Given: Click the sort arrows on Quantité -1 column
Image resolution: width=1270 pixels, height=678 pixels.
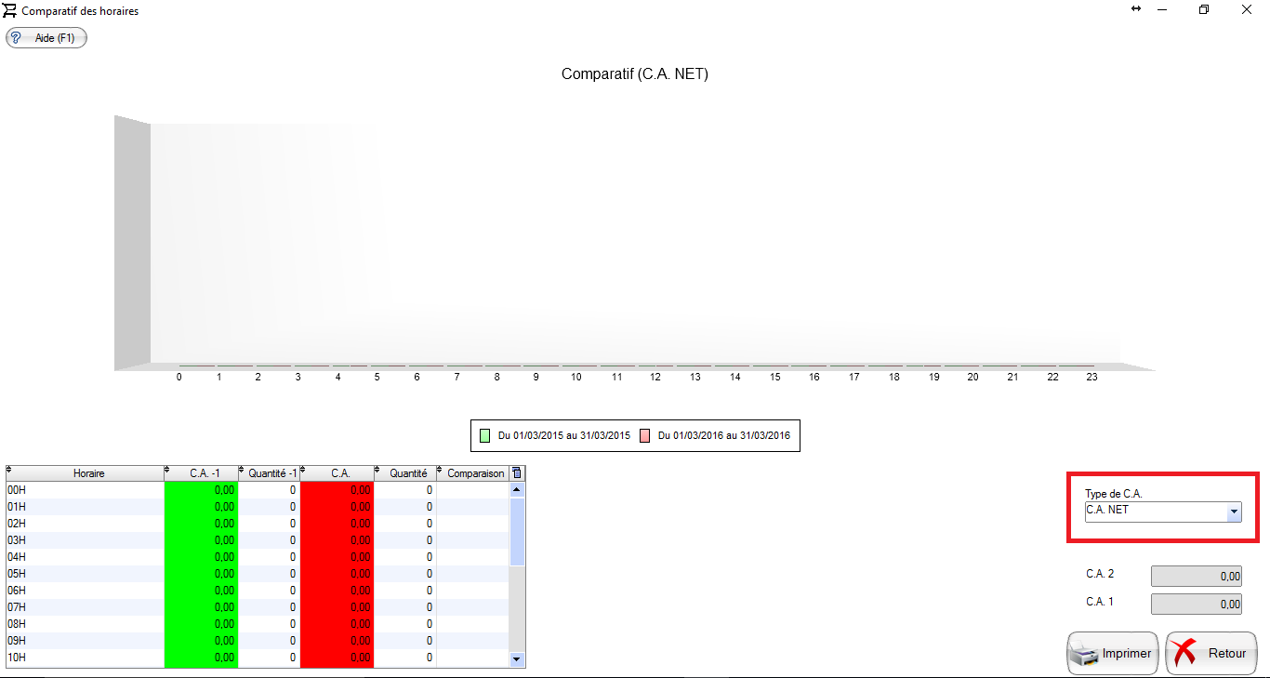Looking at the screenshot, I should click(242, 472).
